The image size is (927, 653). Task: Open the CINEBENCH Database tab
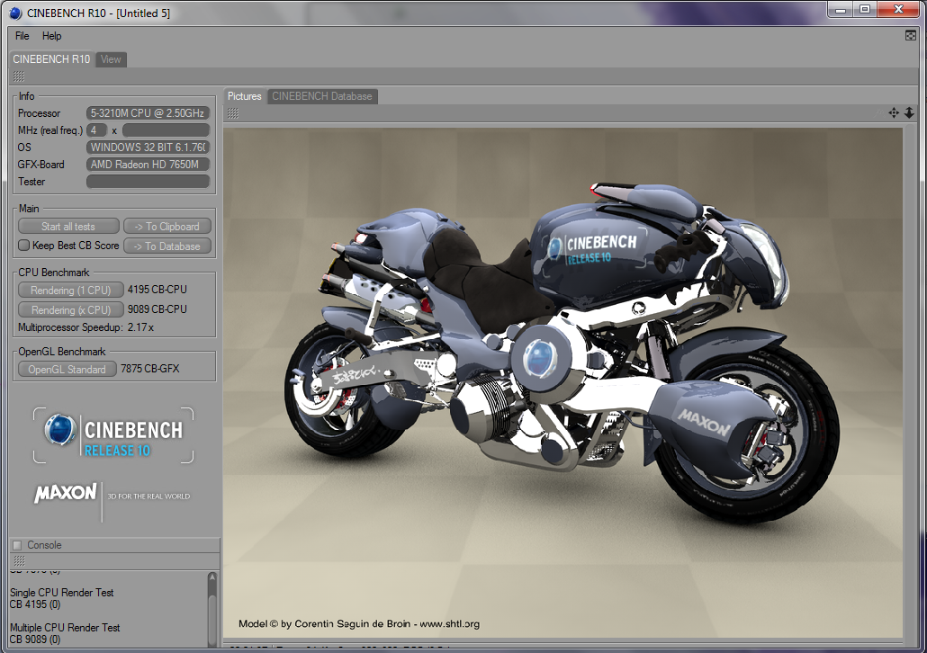pos(322,96)
